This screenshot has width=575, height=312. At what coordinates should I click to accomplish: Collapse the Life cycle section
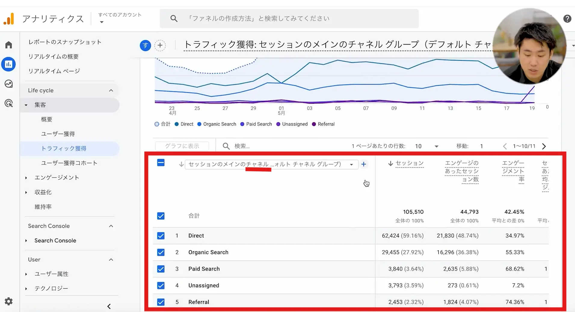click(111, 90)
